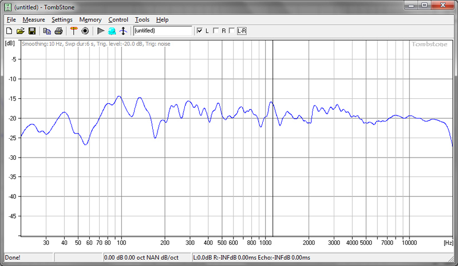Click the cyan ghost toolbar icon
The image size is (458, 266).
click(x=112, y=31)
